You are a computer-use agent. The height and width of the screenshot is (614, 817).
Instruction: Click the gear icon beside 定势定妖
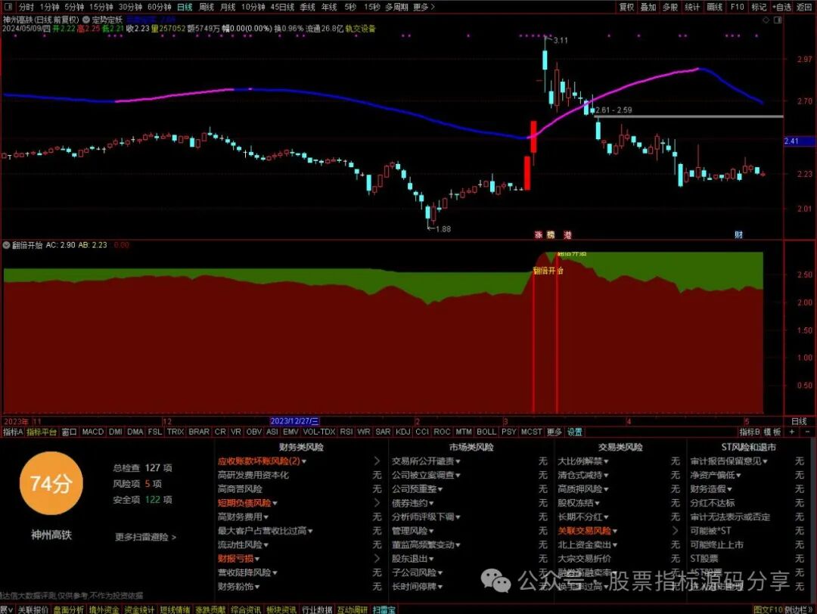coord(86,20)
